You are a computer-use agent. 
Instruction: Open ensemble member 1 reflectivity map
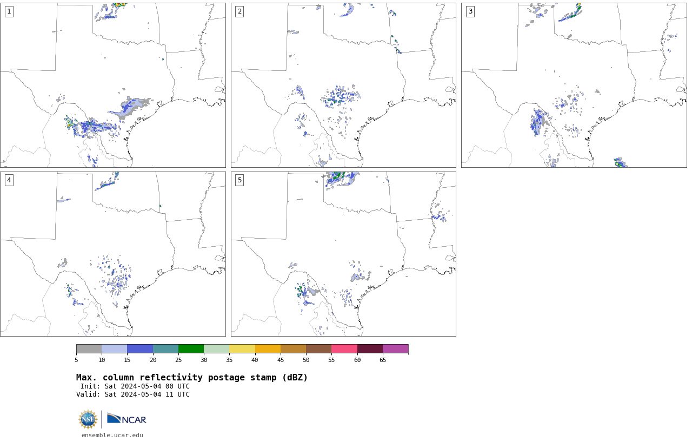[113, 85]
